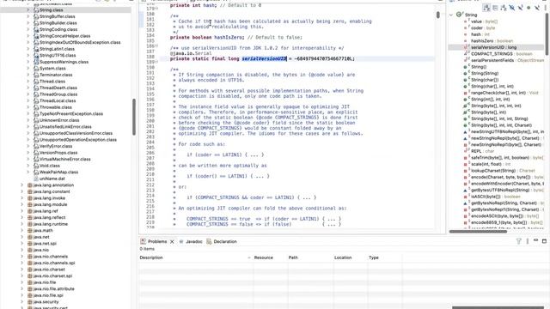Sort by the Description column header
The image size is (550, 309).
click(x=196, y=257)
